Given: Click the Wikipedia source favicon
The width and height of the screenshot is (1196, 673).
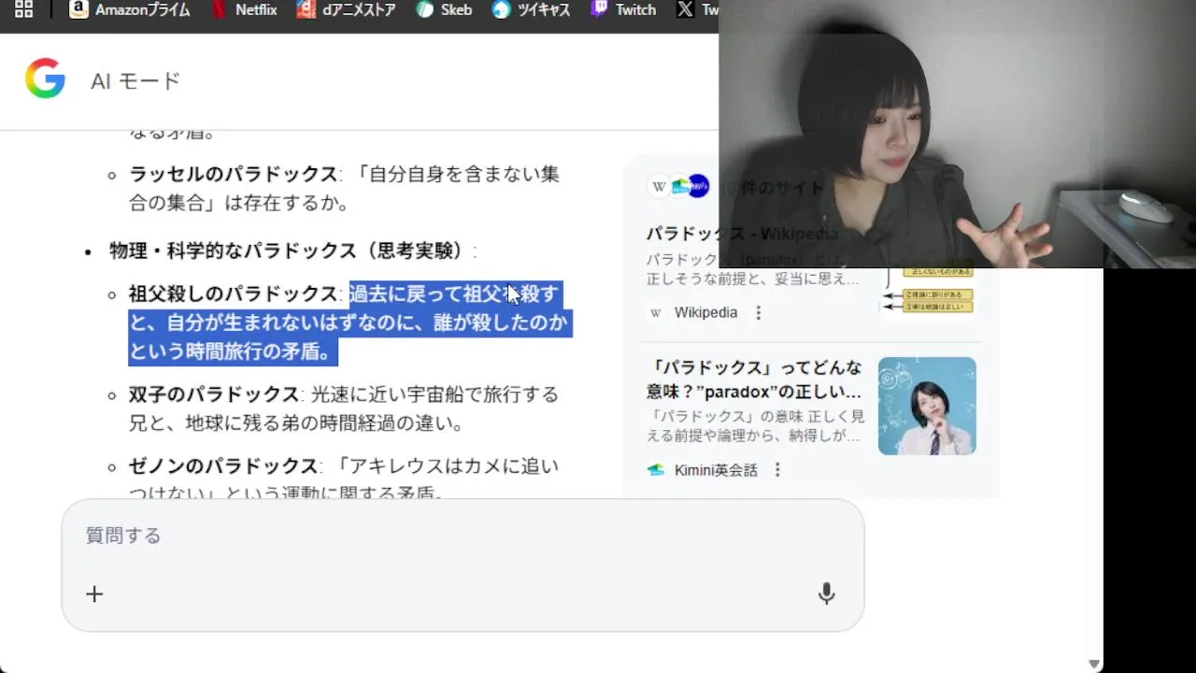Looking at the screenshot, I should tap(656, 313).
